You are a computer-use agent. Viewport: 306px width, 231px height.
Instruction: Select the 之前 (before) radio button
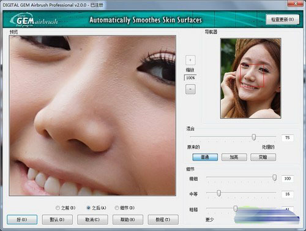click(58, 208)
